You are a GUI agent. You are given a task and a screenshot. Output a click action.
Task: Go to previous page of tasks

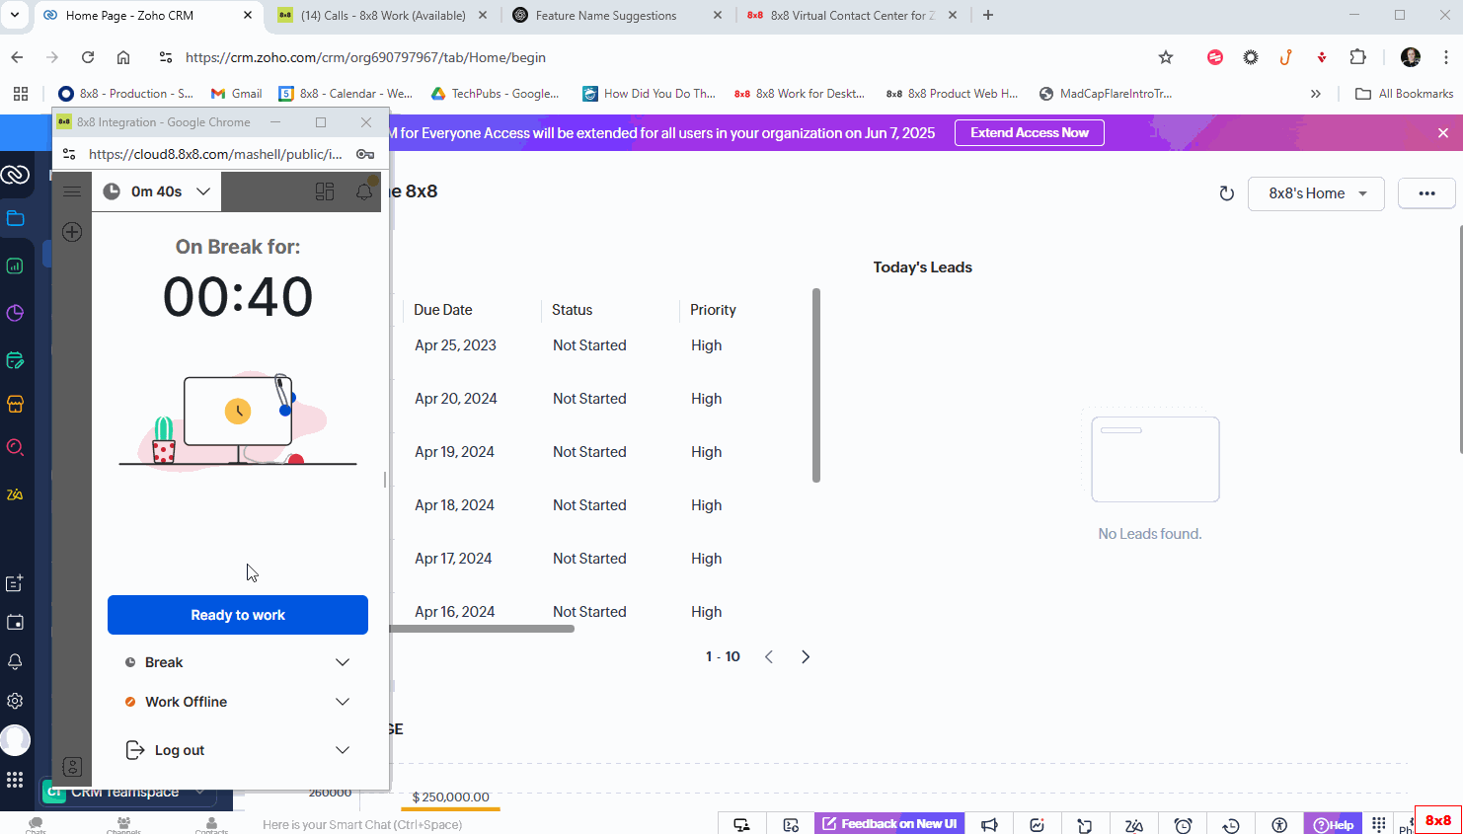(769, 656)
